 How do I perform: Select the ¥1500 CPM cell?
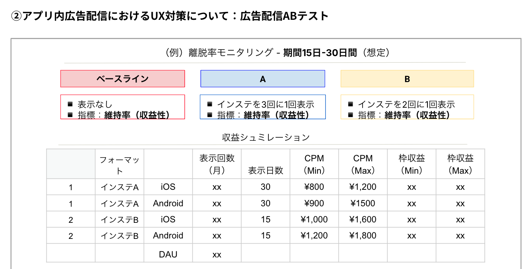[x=363, y=203]
